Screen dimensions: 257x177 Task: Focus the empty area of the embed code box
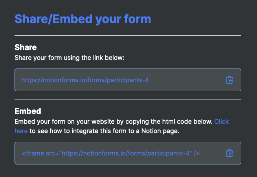213,153
